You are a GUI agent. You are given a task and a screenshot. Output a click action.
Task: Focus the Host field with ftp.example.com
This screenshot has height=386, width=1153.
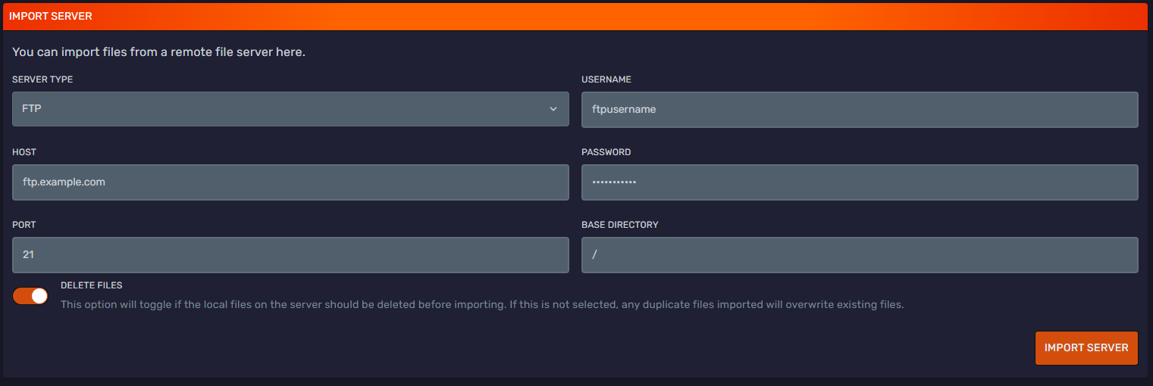290,182
